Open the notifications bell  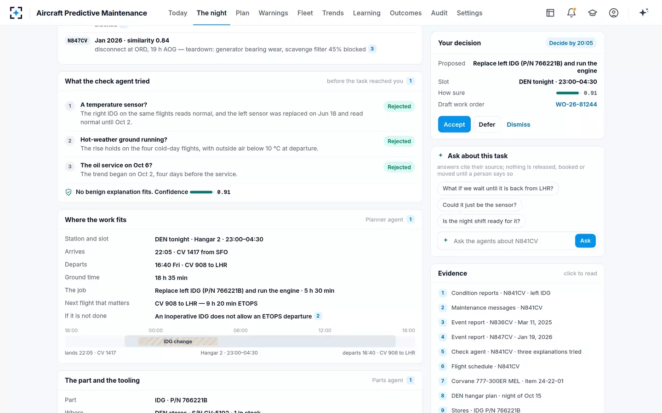click(x=571, y=13)
